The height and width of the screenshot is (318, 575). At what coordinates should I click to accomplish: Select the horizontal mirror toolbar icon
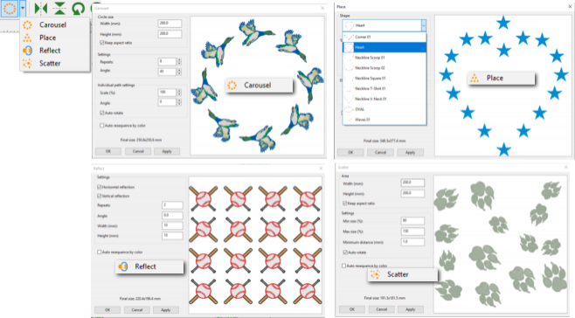[41, 8]
